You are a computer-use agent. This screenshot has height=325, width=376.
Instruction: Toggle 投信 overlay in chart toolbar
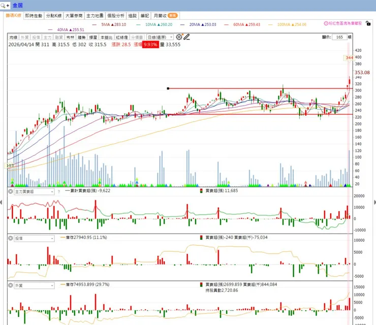36,38
